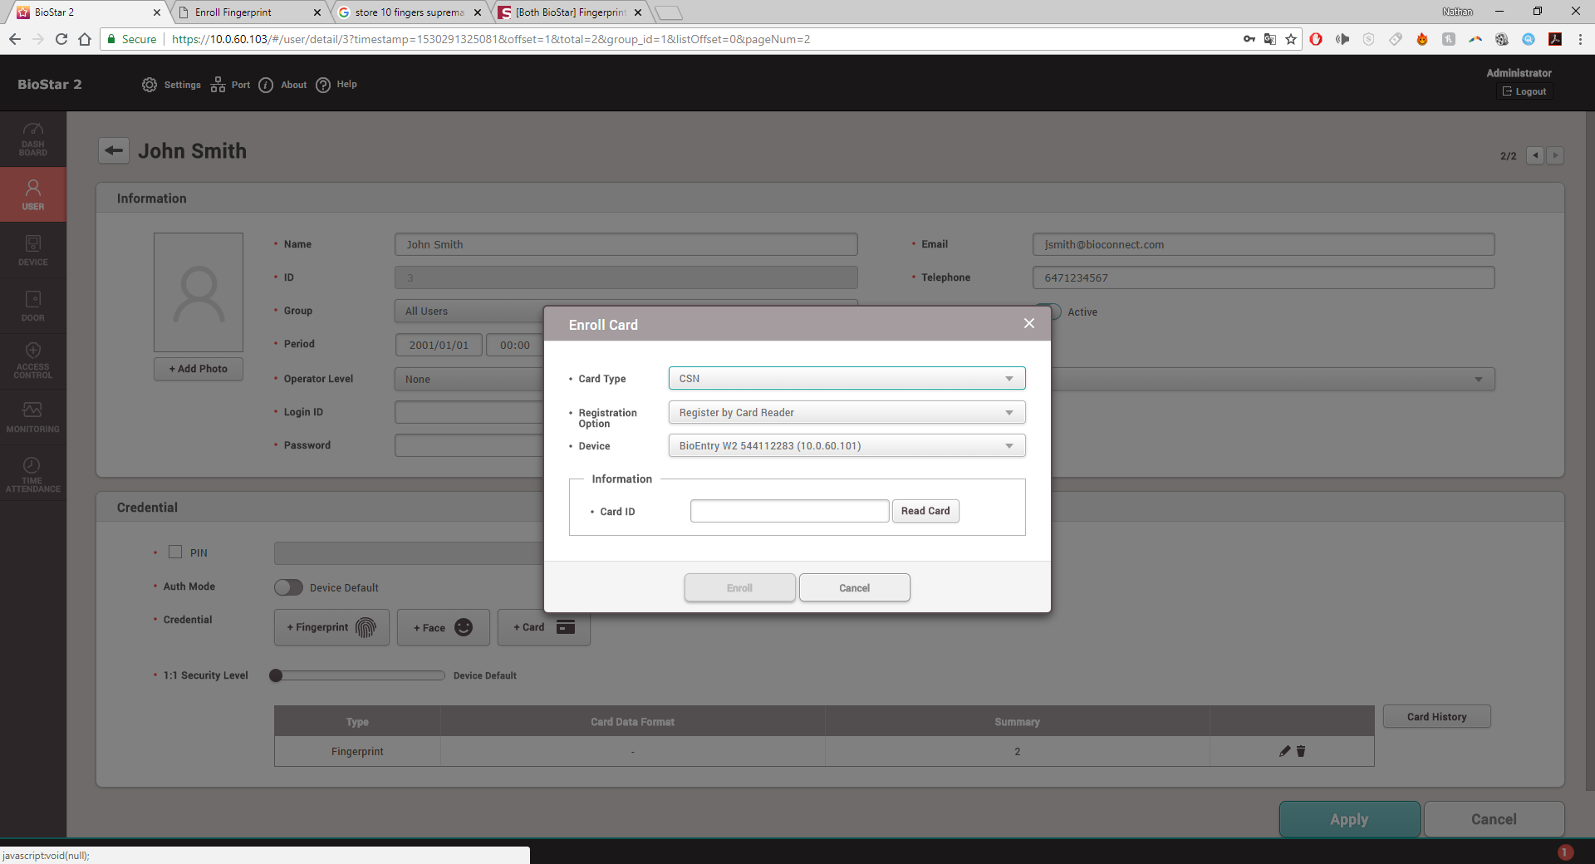Open the Door management section

click(x=32, y=305)
